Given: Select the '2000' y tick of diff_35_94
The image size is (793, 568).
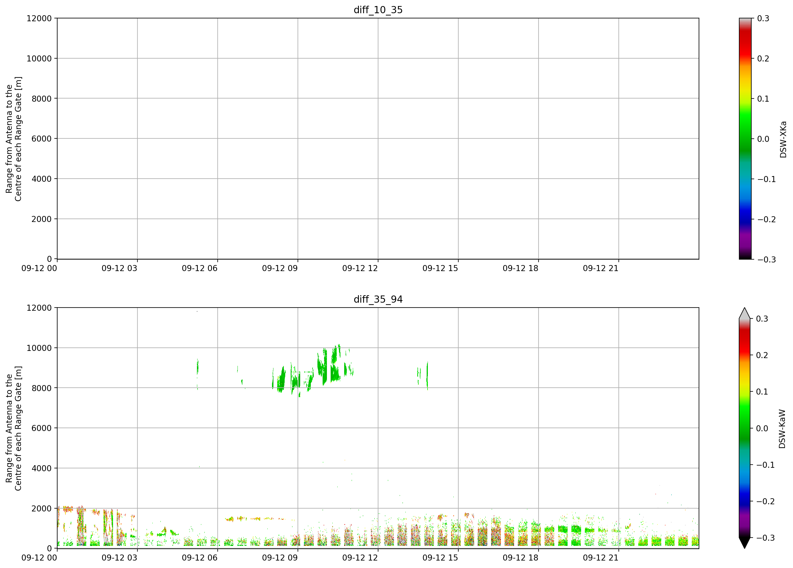Looking at the screenshot, I should [x=42, y=508].
